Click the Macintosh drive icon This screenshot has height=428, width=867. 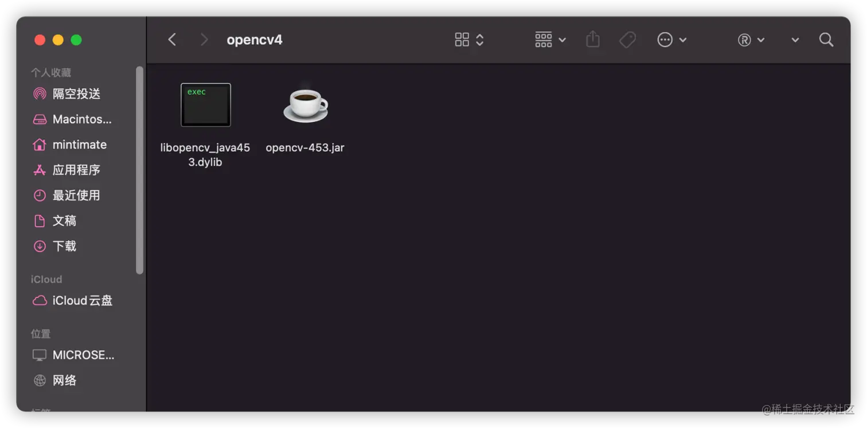(40, 119)
